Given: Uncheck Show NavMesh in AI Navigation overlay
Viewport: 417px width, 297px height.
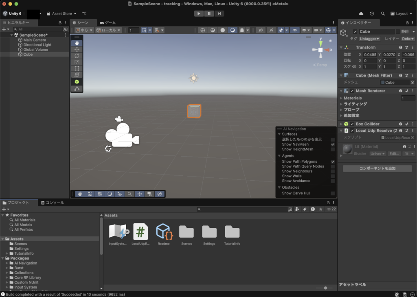Looking at the screenshot, I should [333, 144].
